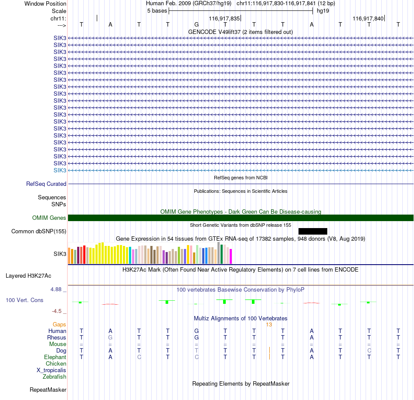
Task: Open the Layered H3K27Ac track label
Action: point(28,276)
